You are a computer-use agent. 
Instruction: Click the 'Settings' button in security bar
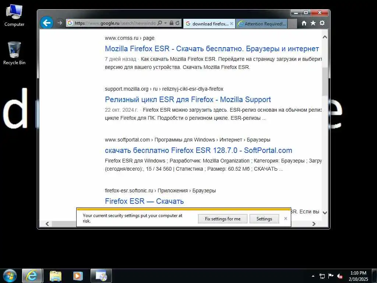[264, 219]
